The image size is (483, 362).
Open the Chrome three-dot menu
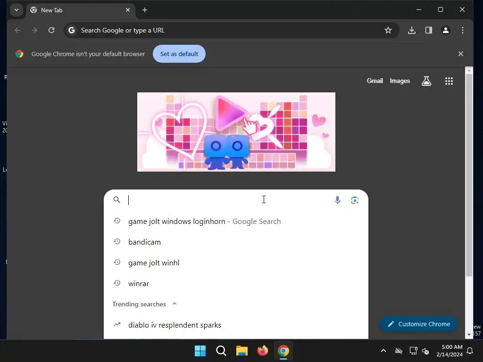pos(462,30)
